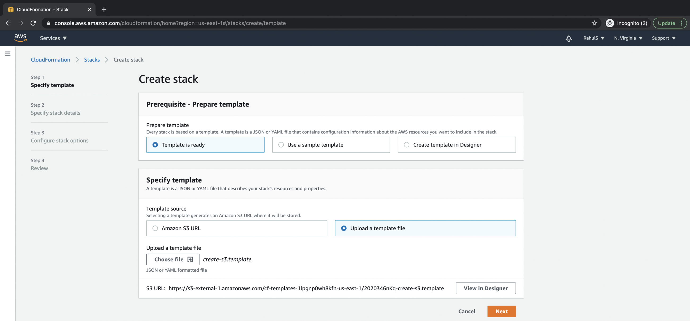Click the Prerequisite - Prepare template heading

197,104
